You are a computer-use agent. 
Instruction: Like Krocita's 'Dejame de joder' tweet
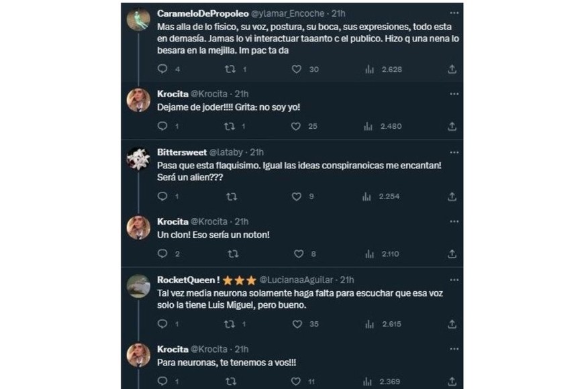tap(297, 126)
